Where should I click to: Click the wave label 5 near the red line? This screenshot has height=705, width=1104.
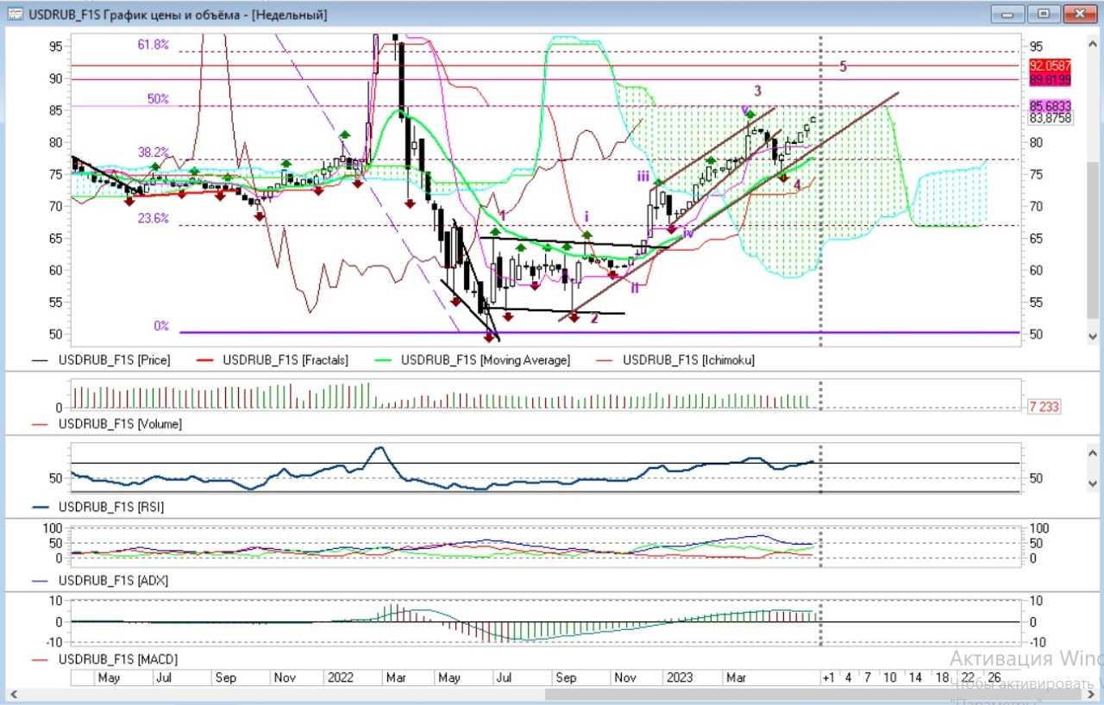(x=844, y=66)
